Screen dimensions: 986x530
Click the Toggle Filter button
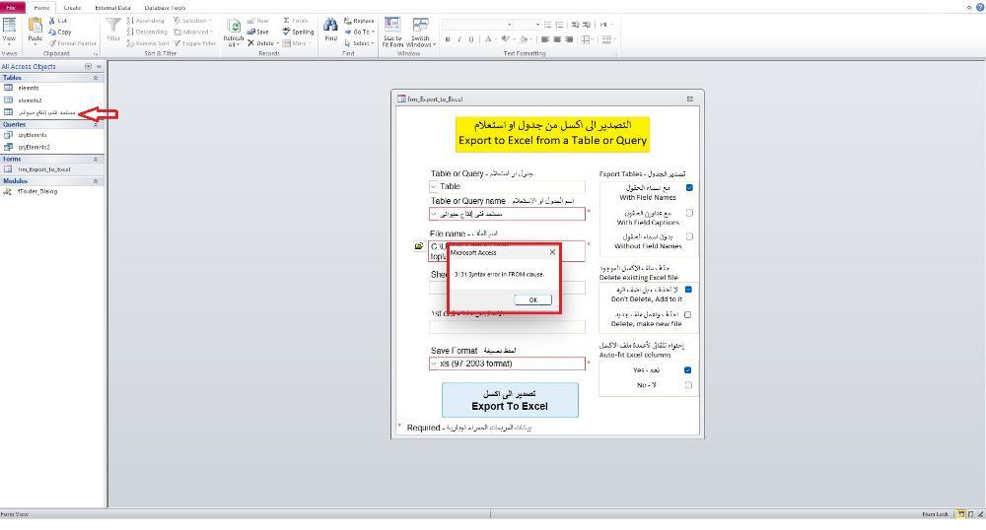coord(195,43)
